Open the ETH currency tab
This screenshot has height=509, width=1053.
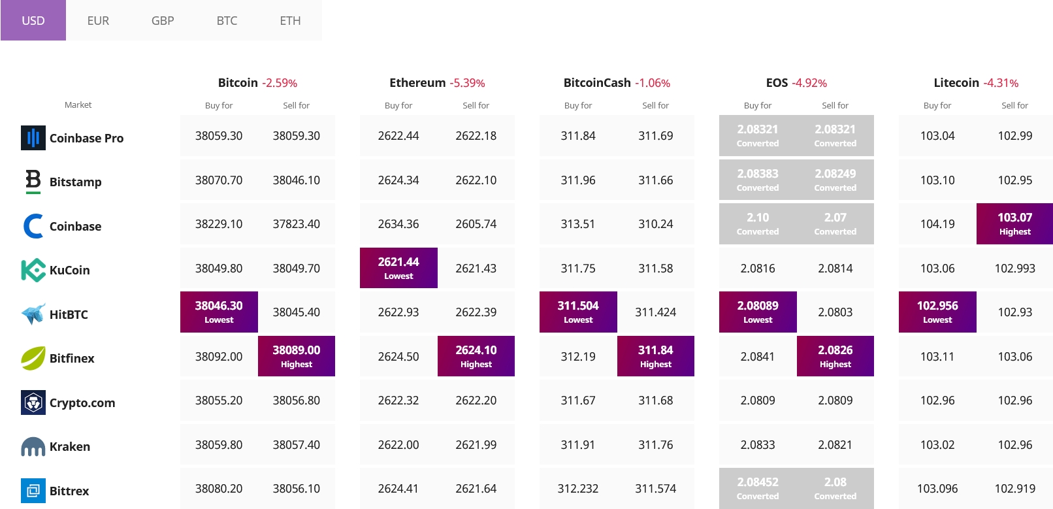coord(290,21)
